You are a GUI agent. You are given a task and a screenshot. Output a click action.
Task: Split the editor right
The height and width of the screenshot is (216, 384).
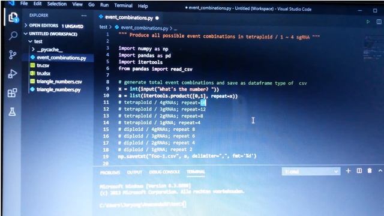click(379, 22)
